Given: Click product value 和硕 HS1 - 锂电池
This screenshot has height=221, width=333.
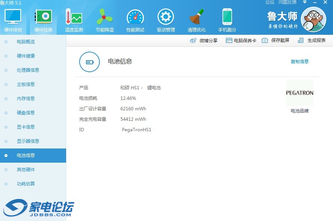Looking at the screenshot, I should (x=141, y=88).
